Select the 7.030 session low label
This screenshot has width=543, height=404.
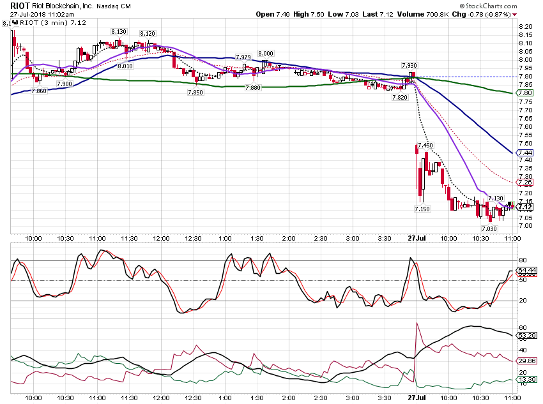(x=489, y=228)
